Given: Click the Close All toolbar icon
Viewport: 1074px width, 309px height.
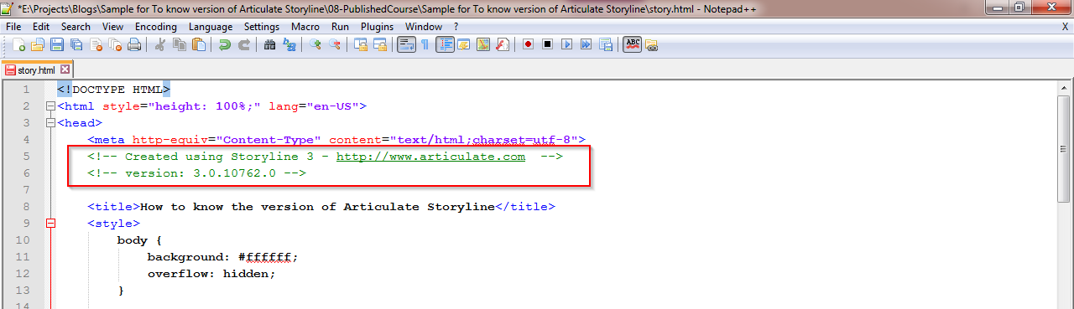Looking at the screenshot, I should pos(115,44).
